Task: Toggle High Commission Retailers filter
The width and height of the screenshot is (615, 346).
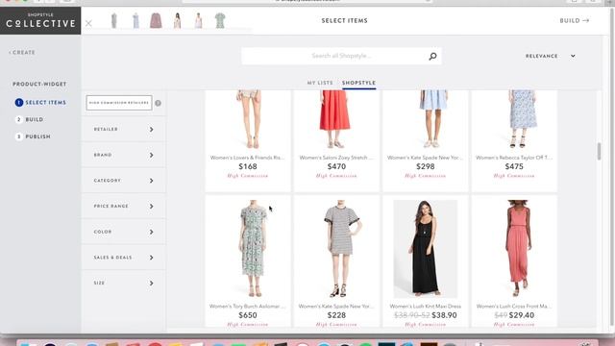Action: tap(119, 103)
